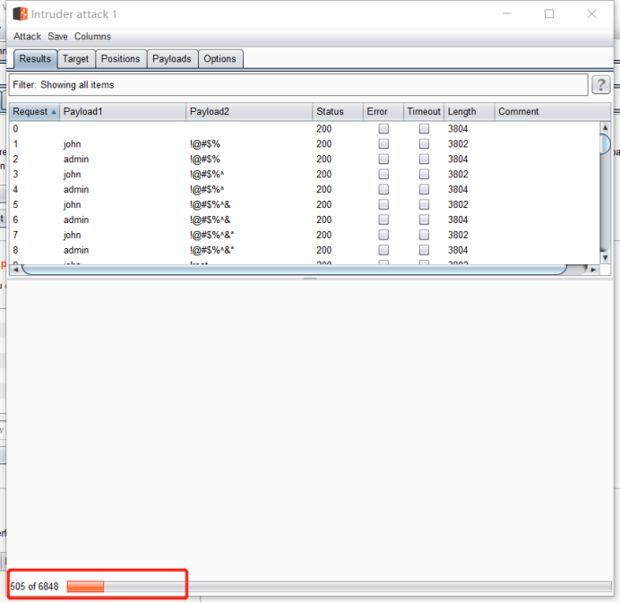
Task: Click the '505 of 6848' progress text
Action: [x=34, y=586]
